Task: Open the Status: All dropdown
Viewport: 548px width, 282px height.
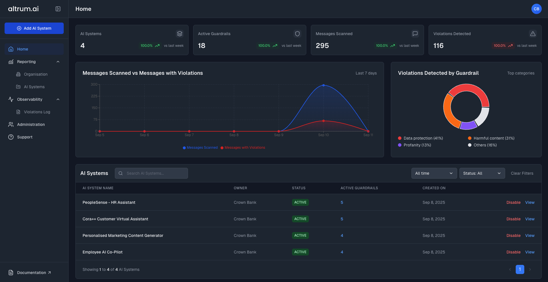Action: [482, 173]
